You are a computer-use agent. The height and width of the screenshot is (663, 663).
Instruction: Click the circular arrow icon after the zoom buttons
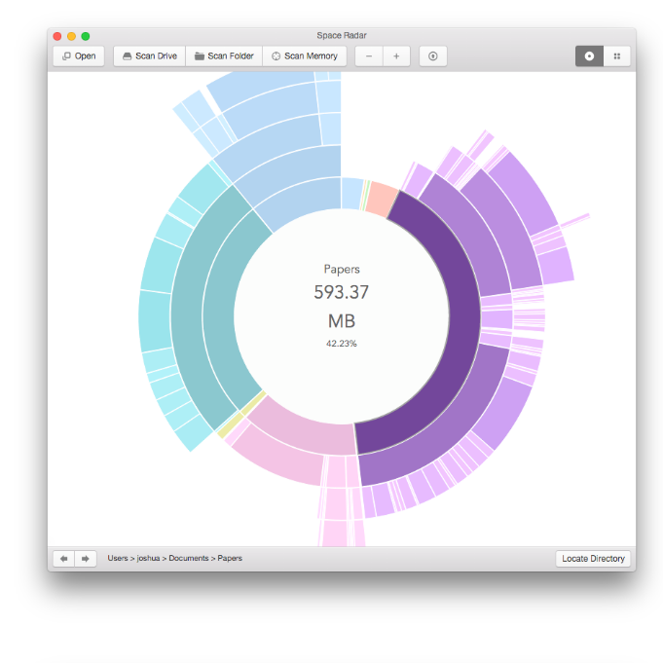coord(432,56)
